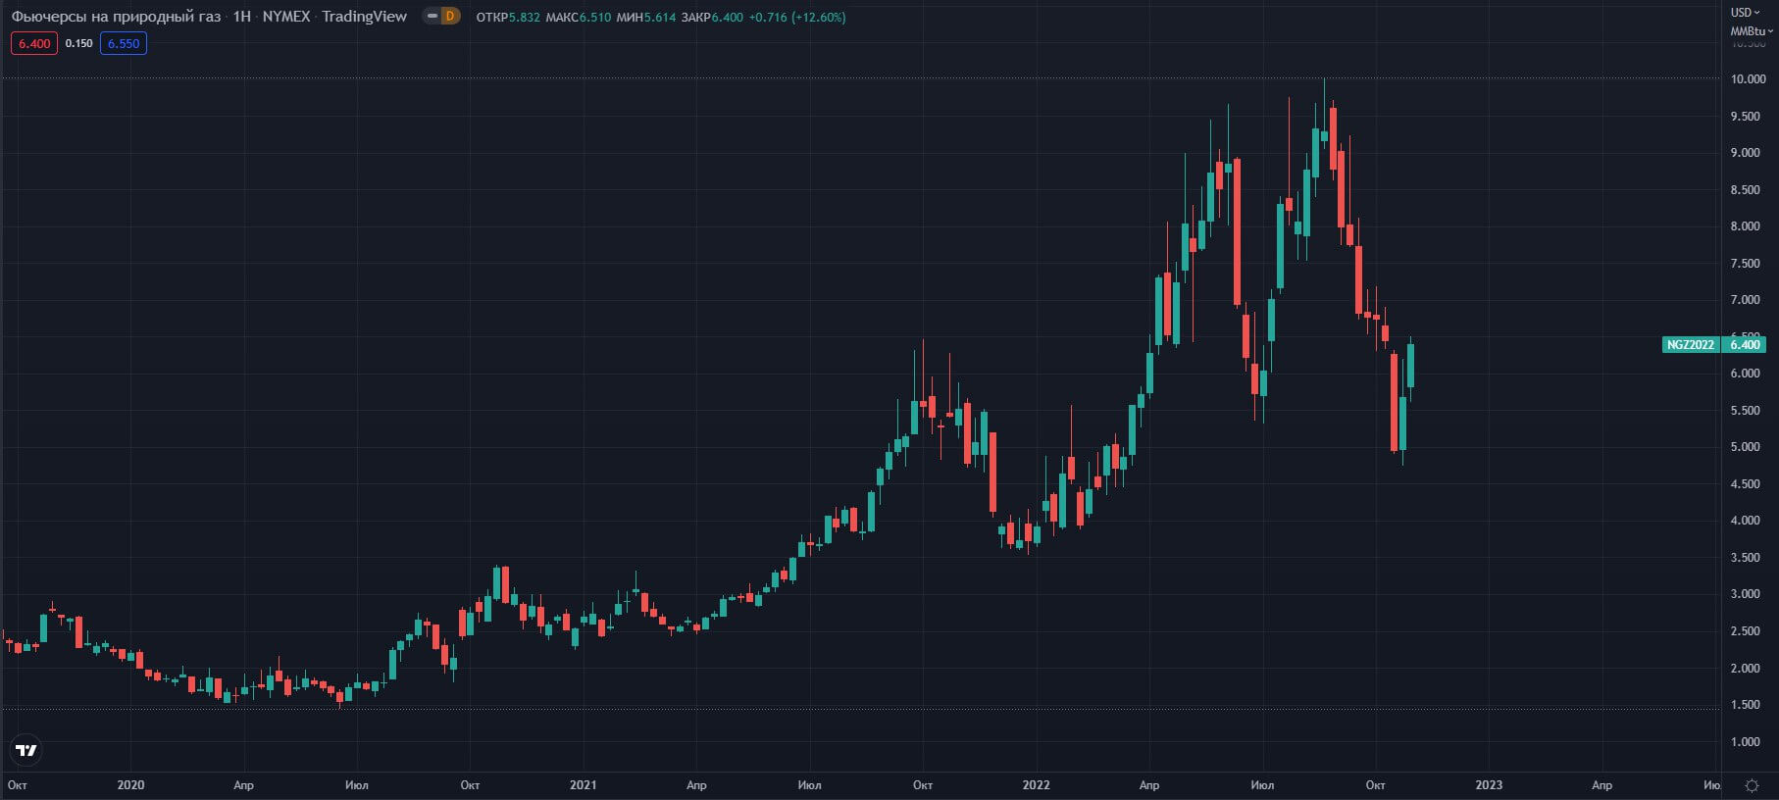
Task: Click the 8.500 price axis label
Action: [x=1746, y=190]
